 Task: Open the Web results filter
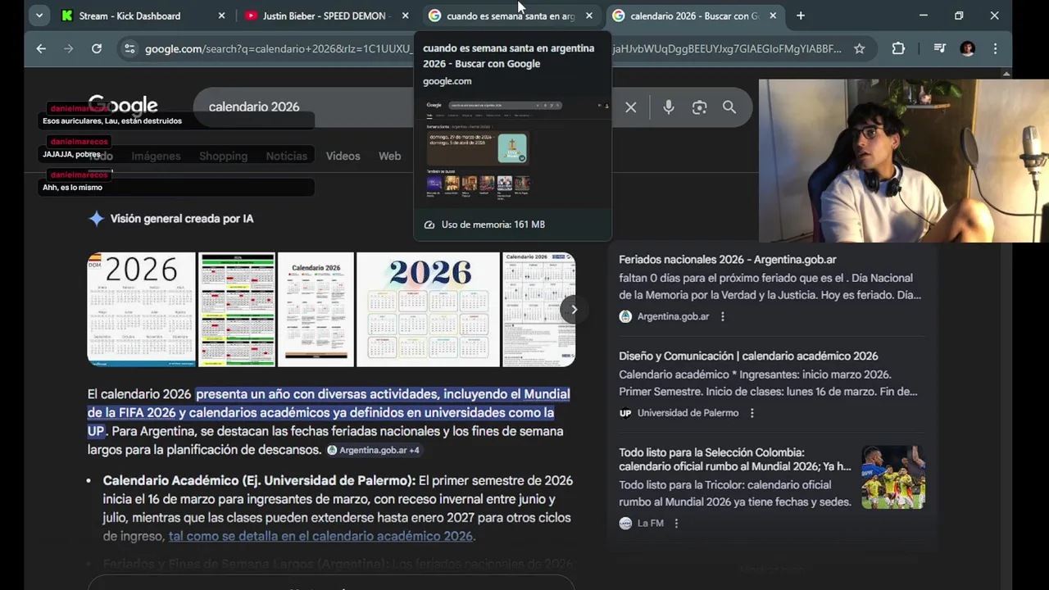(x=389, y=156)
